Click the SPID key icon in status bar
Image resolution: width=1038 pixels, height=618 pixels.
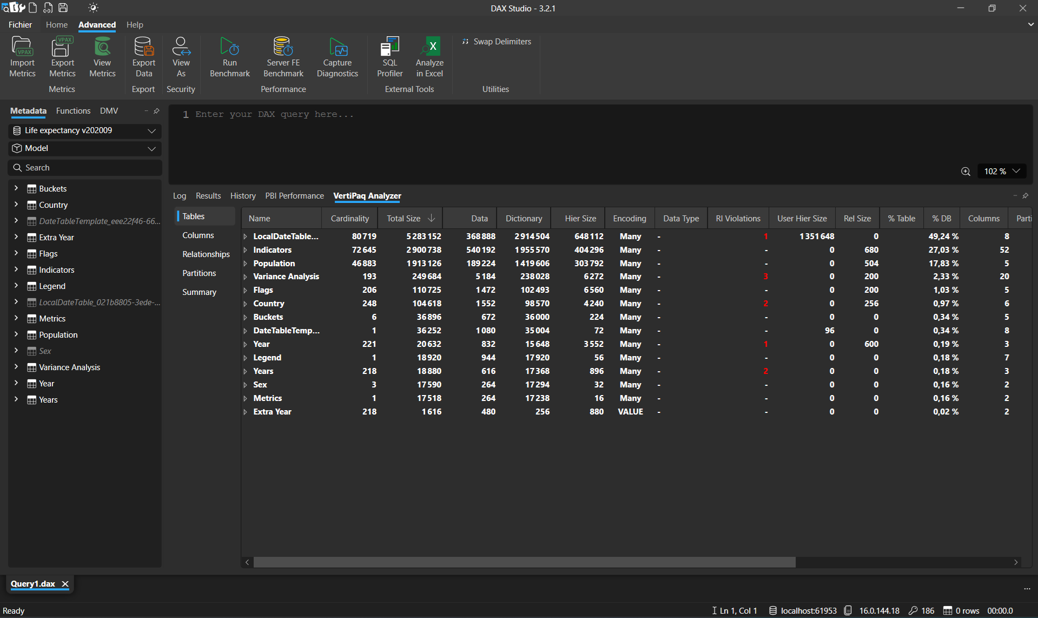tap(913, 610)
